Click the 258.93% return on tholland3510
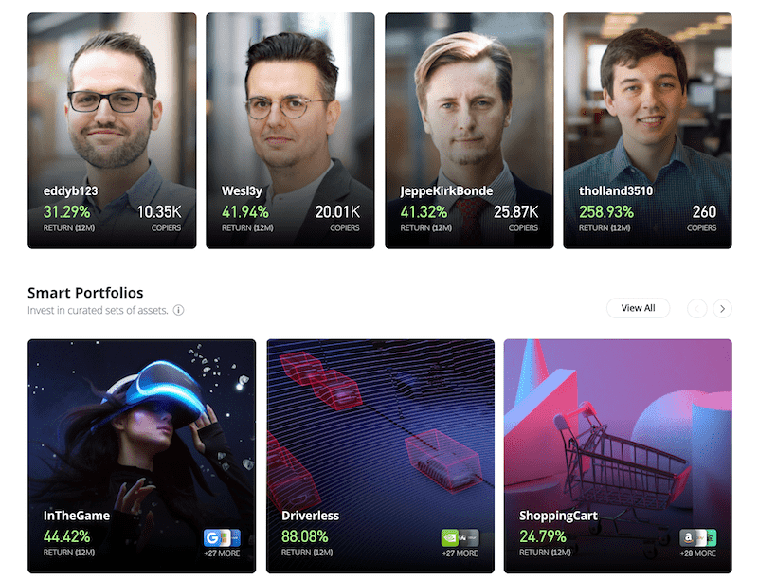 tap(606, 211)
